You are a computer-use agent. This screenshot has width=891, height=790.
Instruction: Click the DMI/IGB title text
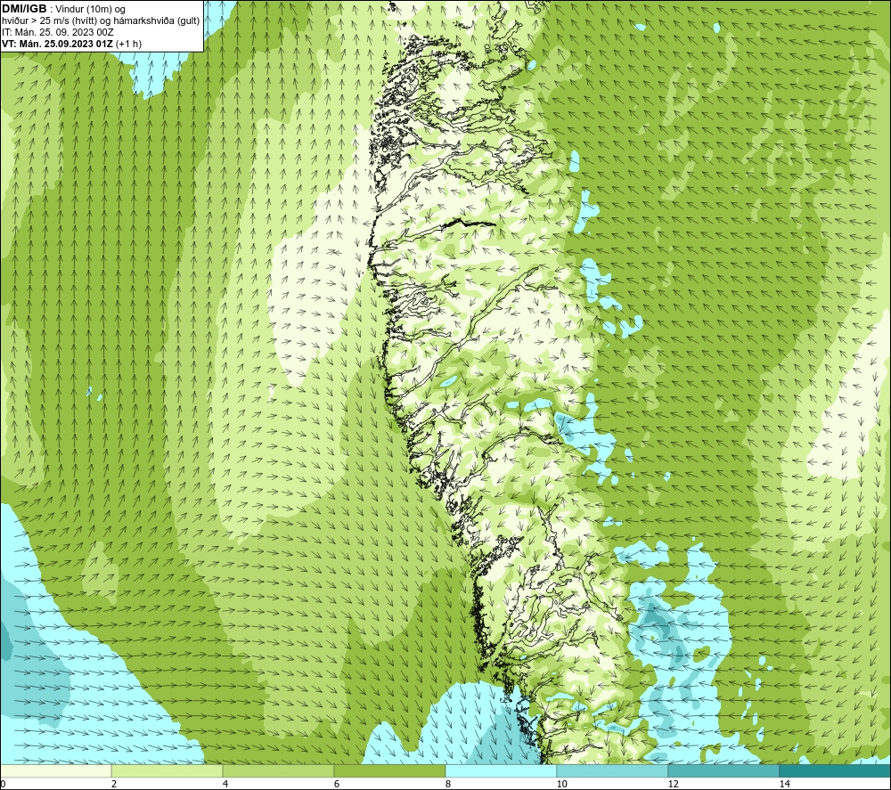pyautogui.click(x=24, y=9)
